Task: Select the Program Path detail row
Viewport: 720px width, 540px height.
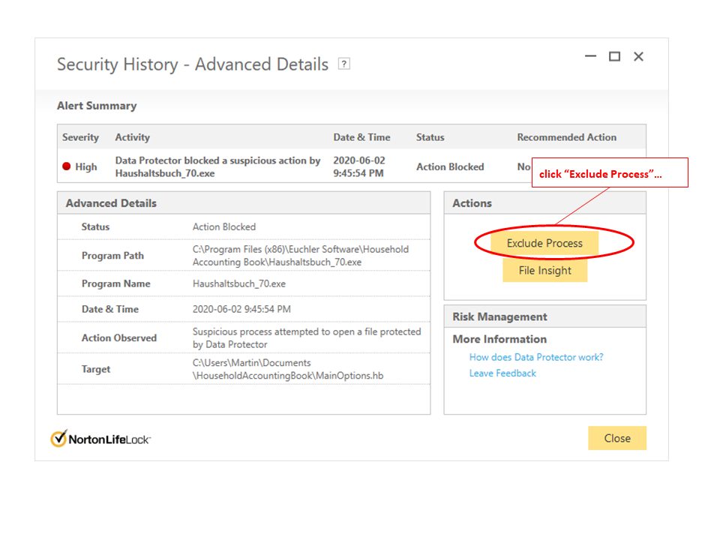Action: tap(244, 255)
